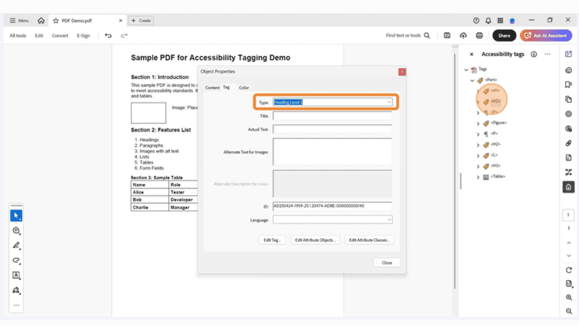Click the Close button in Object Properties
Screen dimensions: 579x326
(x=386, y=262)
